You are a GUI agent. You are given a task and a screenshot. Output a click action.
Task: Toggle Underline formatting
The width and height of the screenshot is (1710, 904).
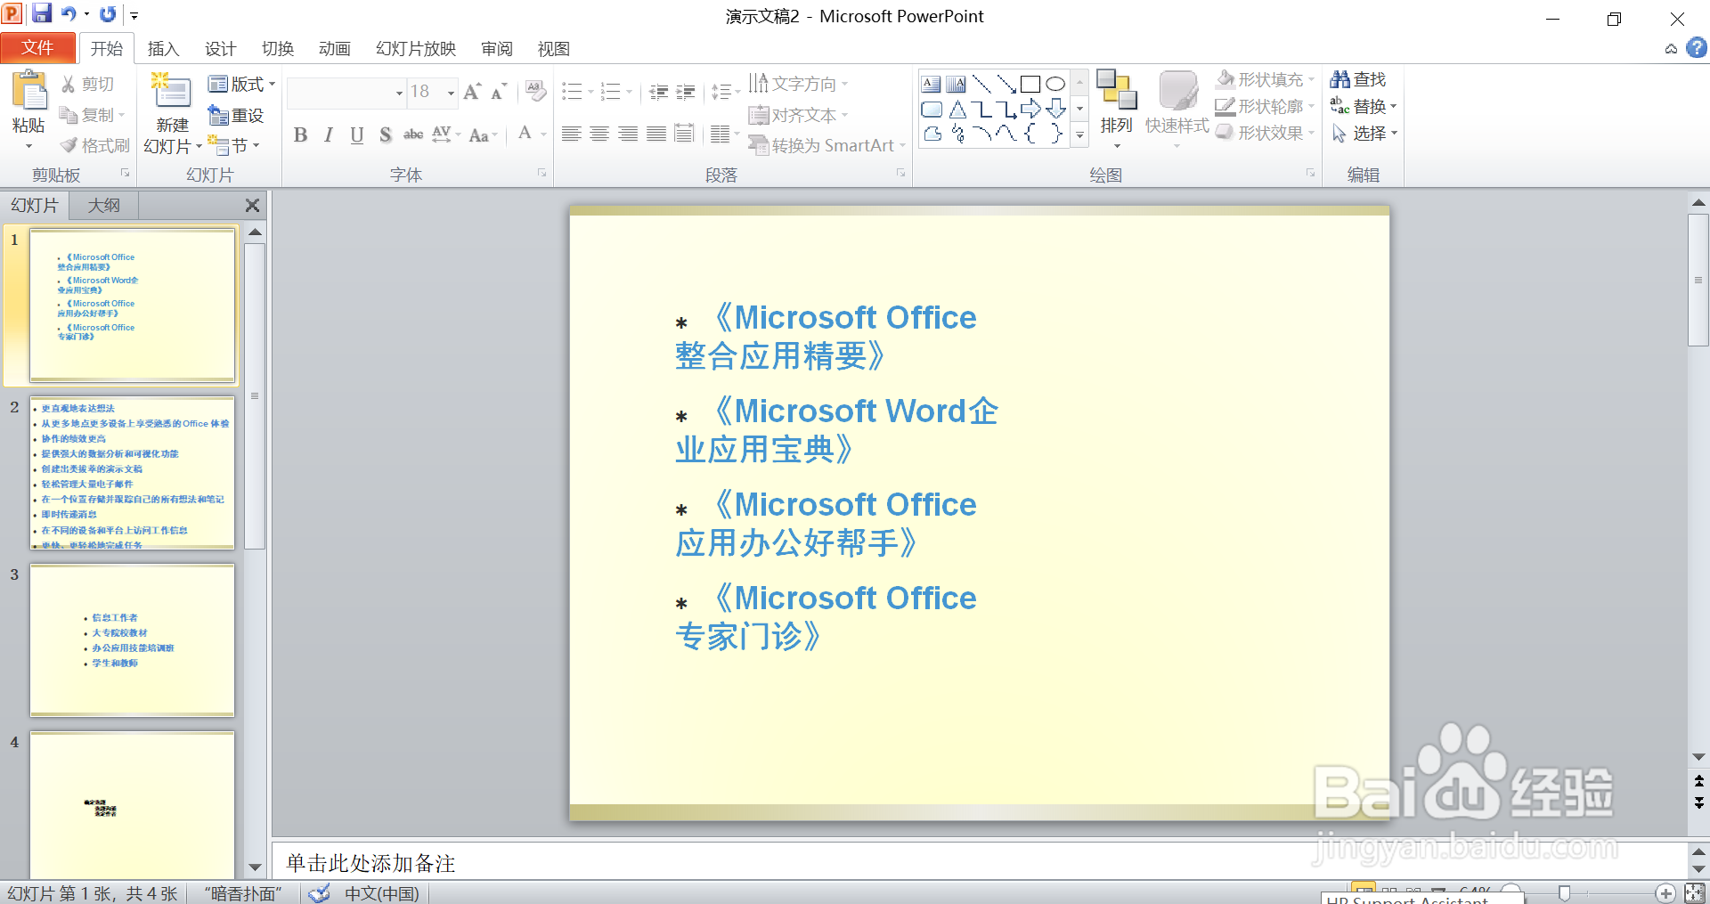[357, 134]
